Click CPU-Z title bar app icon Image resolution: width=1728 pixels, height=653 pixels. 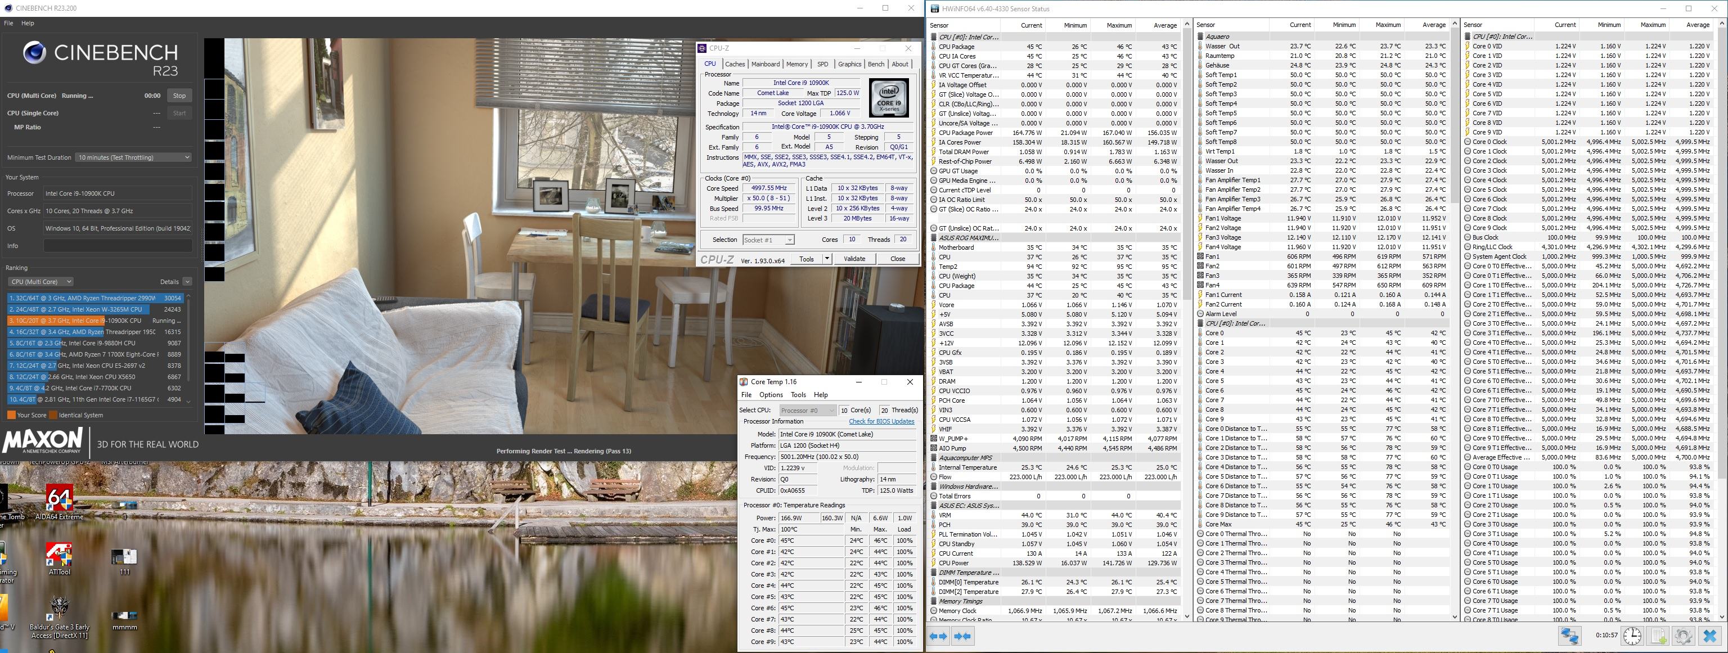click(703, 48)
